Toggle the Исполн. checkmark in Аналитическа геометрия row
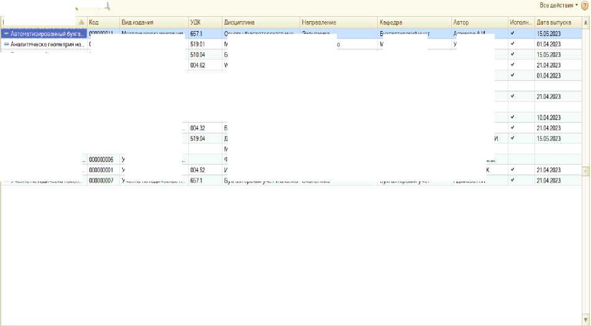591x326 pixels. click(x=512, y=44)
